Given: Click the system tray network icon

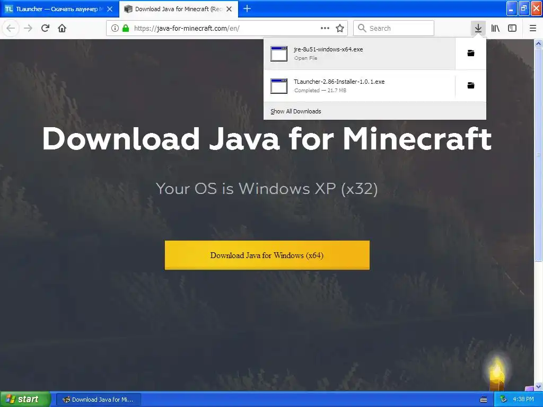Looking at the screenshot, I should [x=503, y=400].
